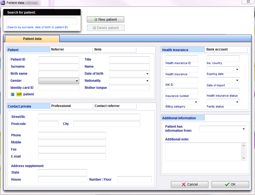Click the House field
This screenshot has width=255, height=195.
coord(63,179)
